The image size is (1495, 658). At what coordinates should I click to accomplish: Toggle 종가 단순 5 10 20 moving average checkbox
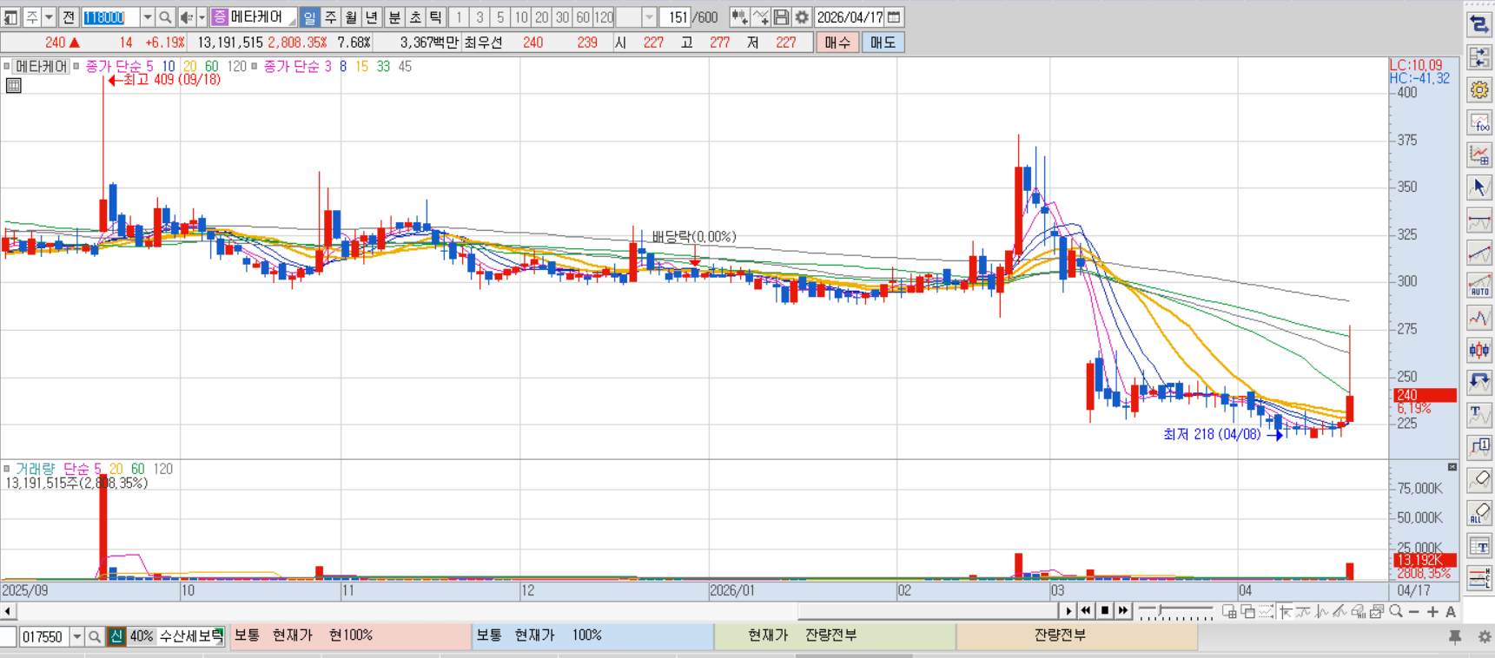76,66
